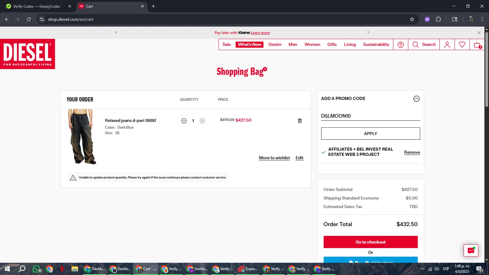
Task: Open Chrome menu three dots
Action: point(482,19)
